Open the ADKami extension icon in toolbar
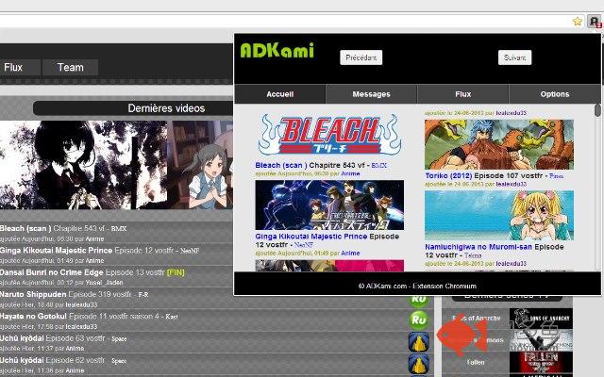Viewport: 604px width, 377px height. click(x=594, y=21)
